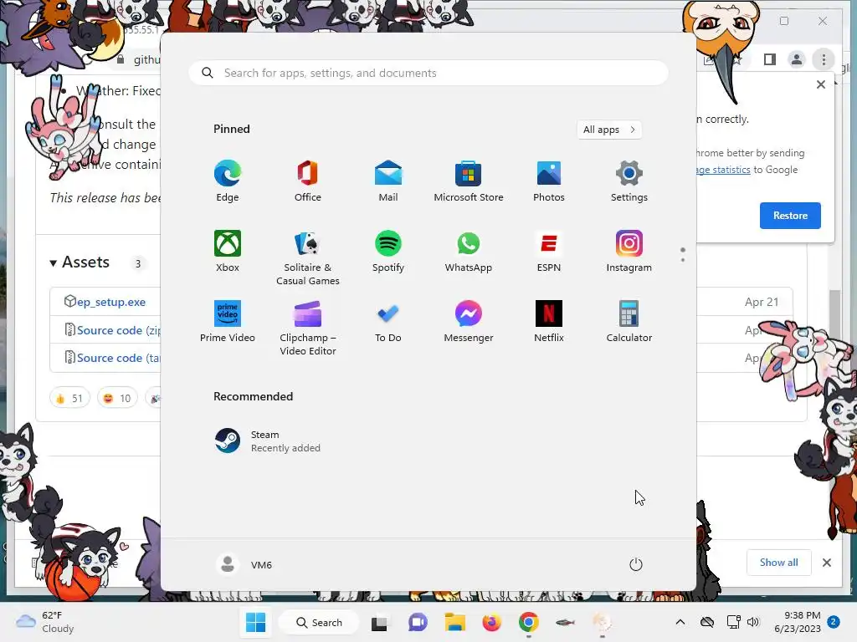Screen dimensions: 857x642
Task: Open Task View on the taskbar
Action: click(379, 622)
